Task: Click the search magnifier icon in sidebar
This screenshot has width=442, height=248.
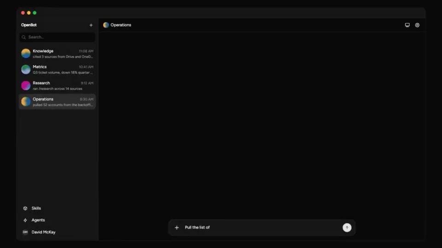Action: click(x=23, y=37)
